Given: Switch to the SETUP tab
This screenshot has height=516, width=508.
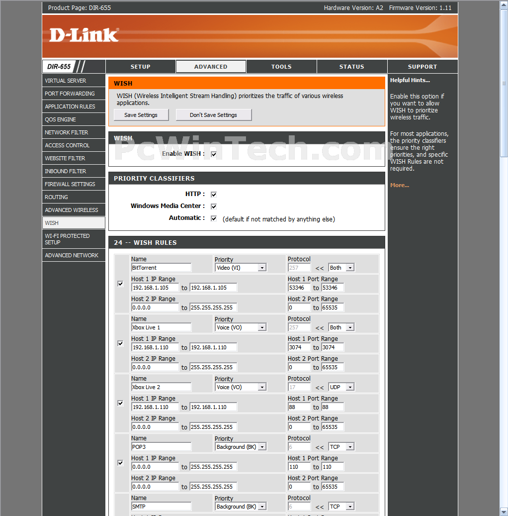Looking at the screenshot, I should 140,67.
